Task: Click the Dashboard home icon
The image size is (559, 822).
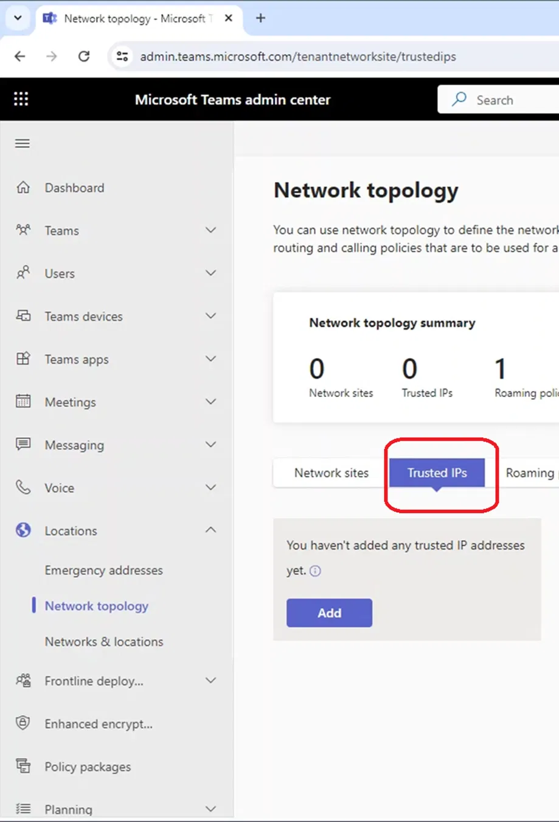Action: pyautogui.click(x=23, y=188)
